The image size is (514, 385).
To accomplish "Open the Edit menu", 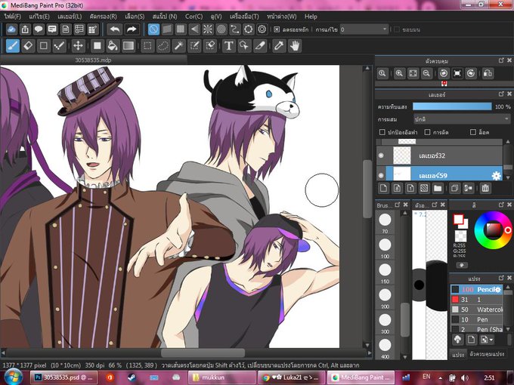I will [39, 17].
